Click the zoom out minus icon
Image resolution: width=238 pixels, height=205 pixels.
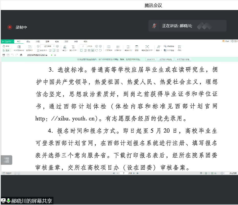coord(38,46)
